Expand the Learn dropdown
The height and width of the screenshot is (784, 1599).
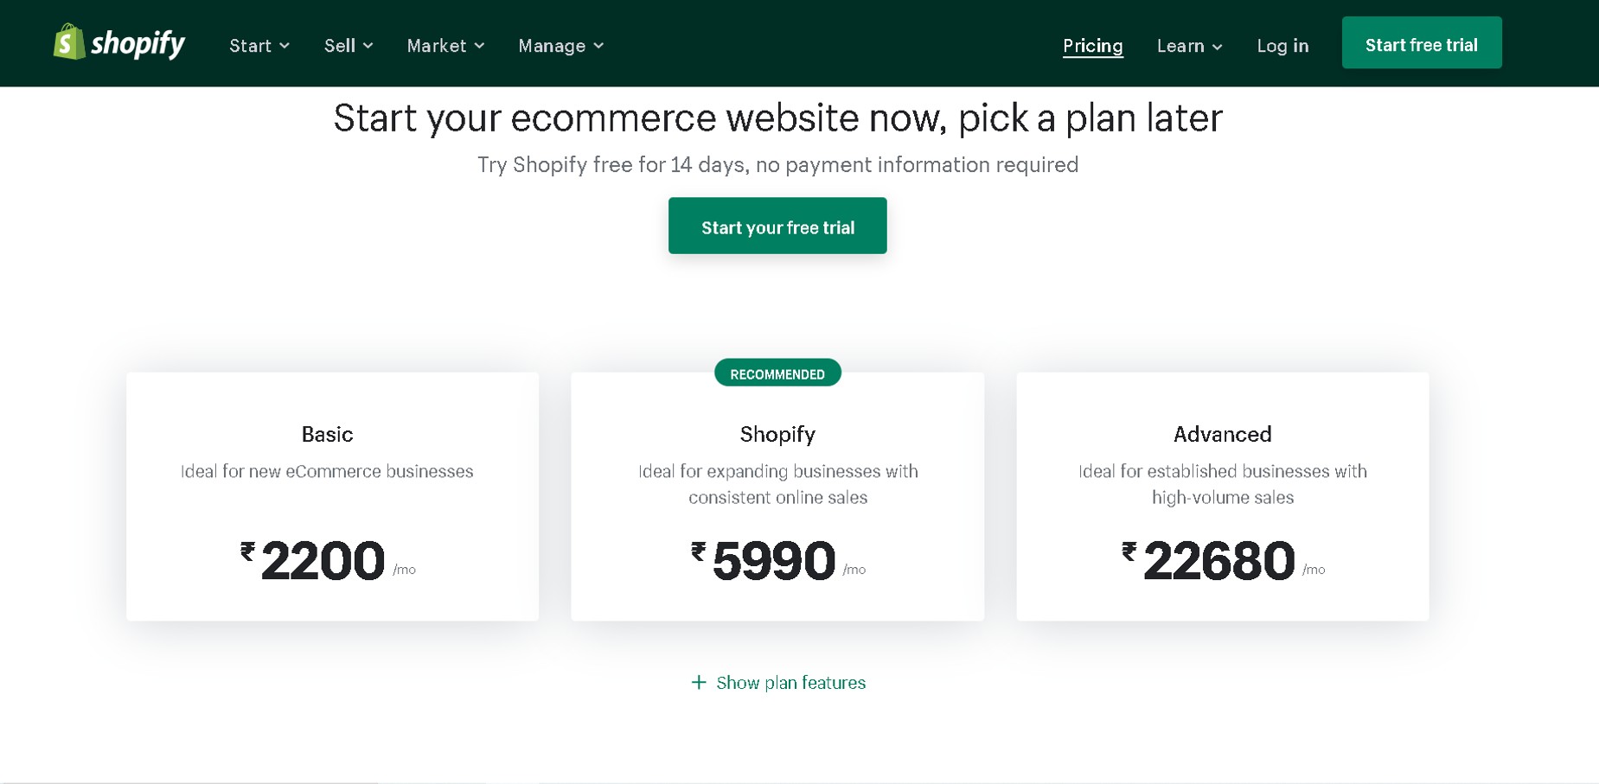tap(1188, 45)
